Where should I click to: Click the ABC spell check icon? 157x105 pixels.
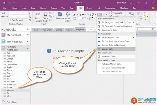tap(93, 15)
